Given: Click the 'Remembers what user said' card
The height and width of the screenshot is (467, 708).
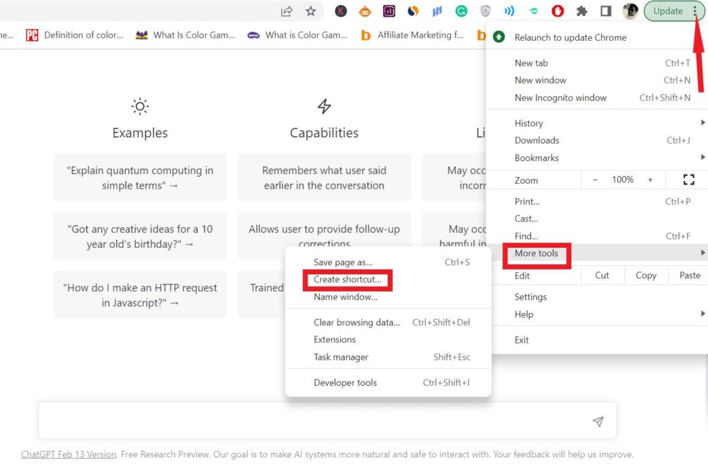Looking at the screenshot, I should click(324, 178).
